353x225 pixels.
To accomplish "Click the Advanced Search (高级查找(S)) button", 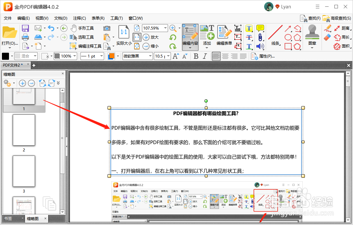I will (337, 18).
